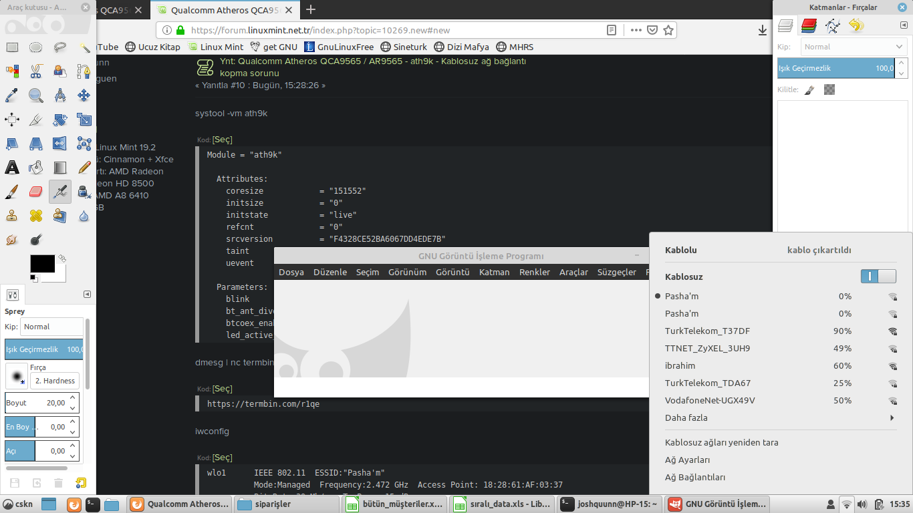The height and width of the screenshot is (513, 913).
Task: Open the cskn start menu
Action: (17, 504)
